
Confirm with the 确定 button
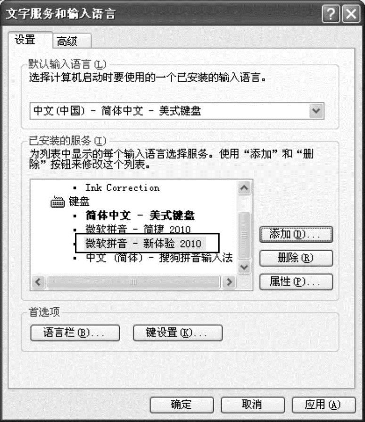(x=182, y=405)
